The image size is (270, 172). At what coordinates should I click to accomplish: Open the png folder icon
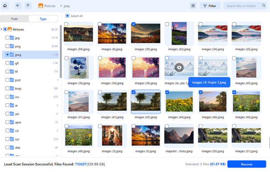(12, 46)
